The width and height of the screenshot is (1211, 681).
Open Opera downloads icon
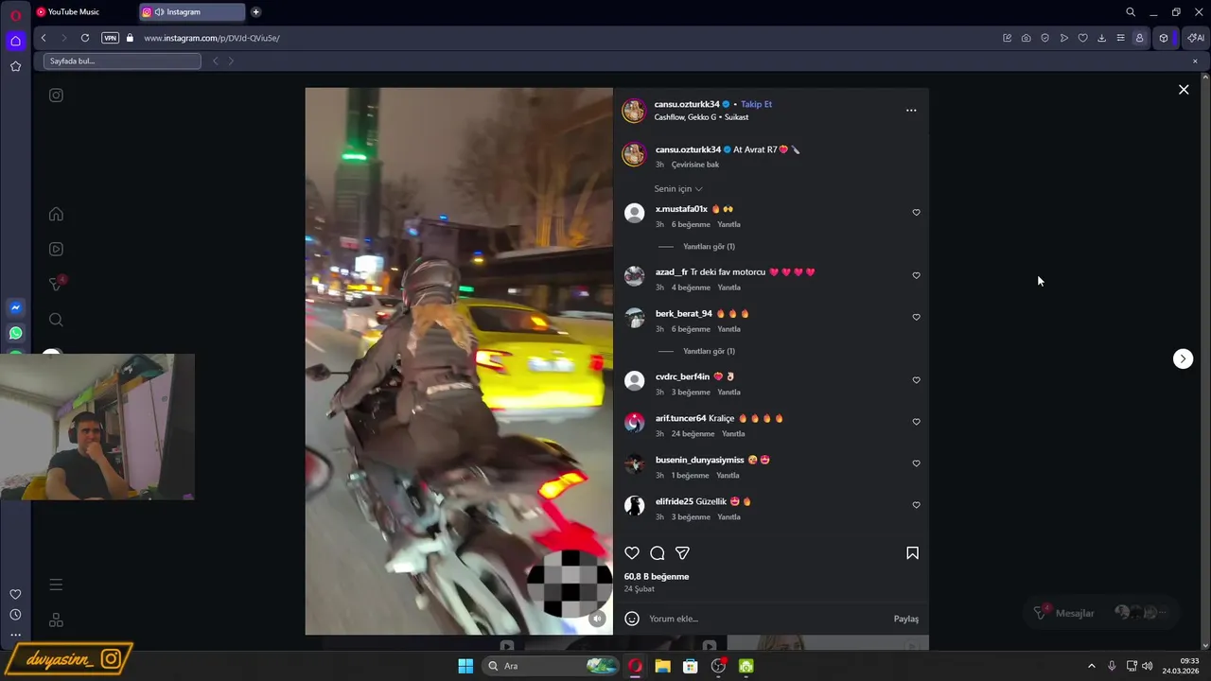pyautogui.click(x=1101, y=38)
